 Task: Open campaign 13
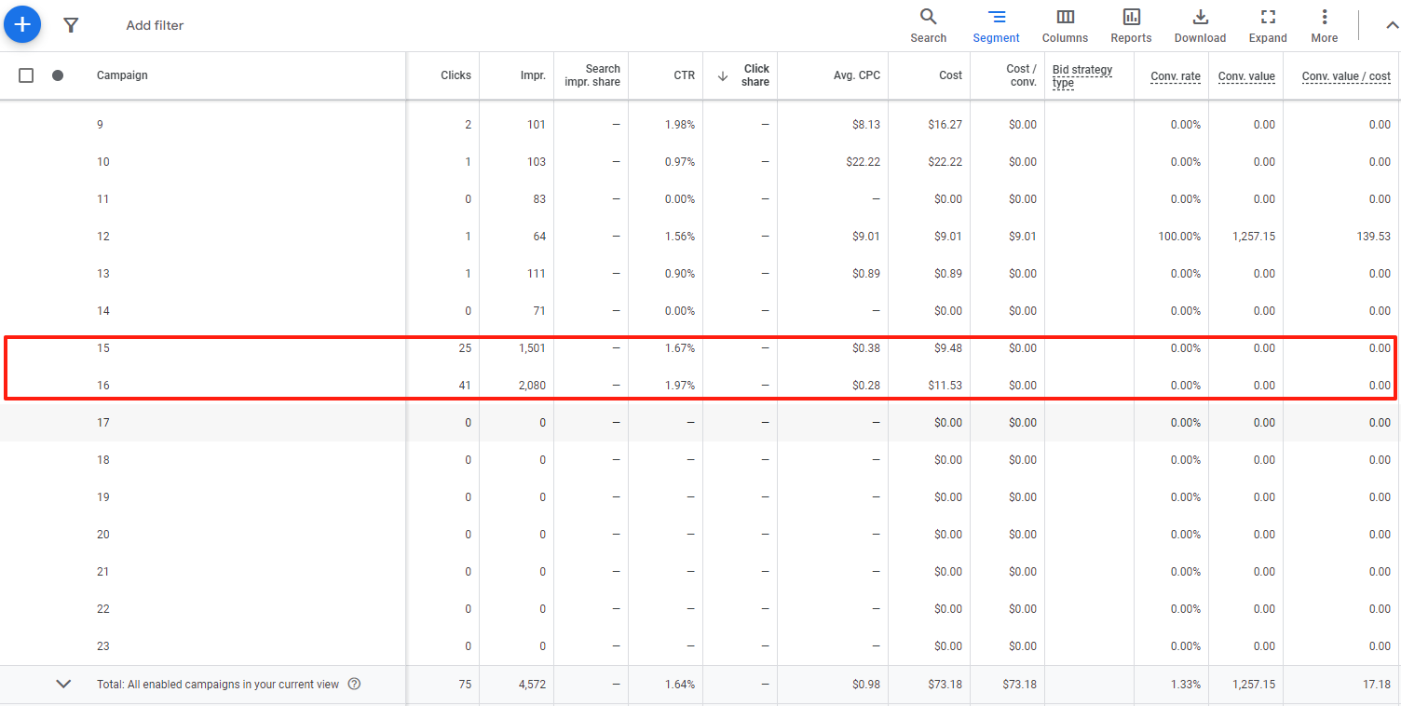102,274
